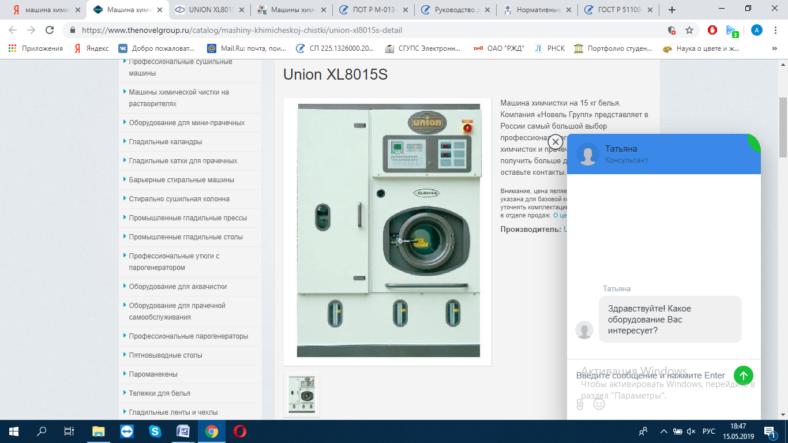Viewport: 788px width, 443px height.
Task: Close the chat widget with X circle
Action: pyautogui.click(x=555, y=142)
